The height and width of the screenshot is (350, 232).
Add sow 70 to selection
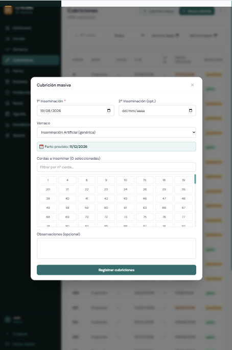point(87,217)
